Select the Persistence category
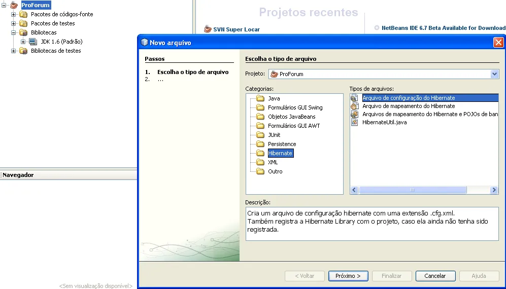The width and height of the screenshot is (506, 289). pyautogui.click(x=282, y=144)
